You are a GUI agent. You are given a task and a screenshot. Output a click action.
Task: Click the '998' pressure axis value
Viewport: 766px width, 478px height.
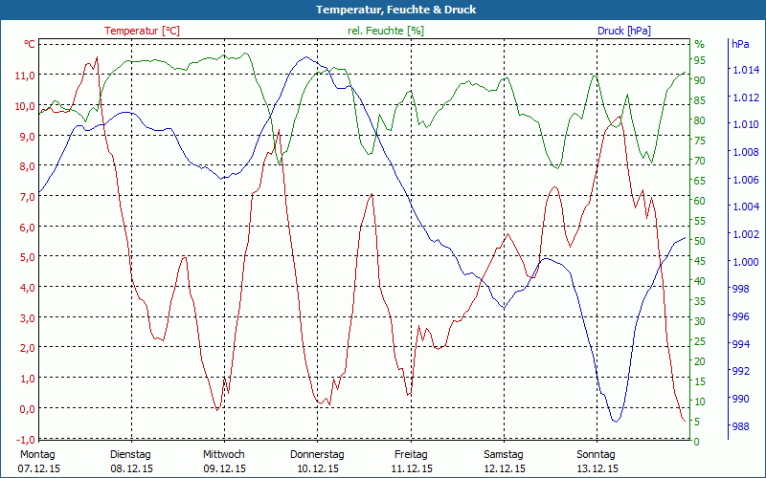click(741, 290)
